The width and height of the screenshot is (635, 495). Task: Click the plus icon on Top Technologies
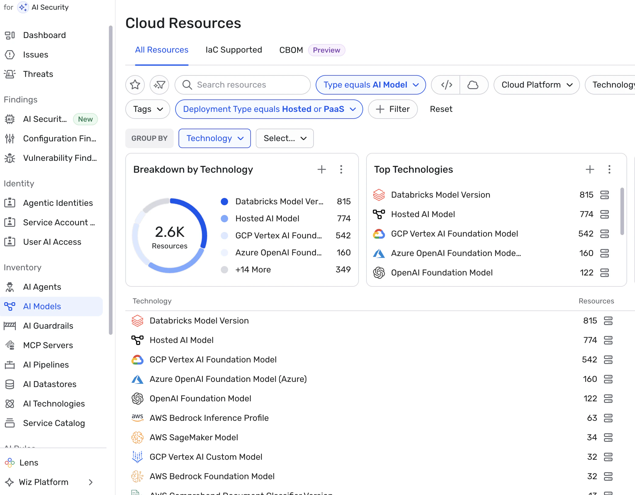pyautogui.click(x=590, y=169)
